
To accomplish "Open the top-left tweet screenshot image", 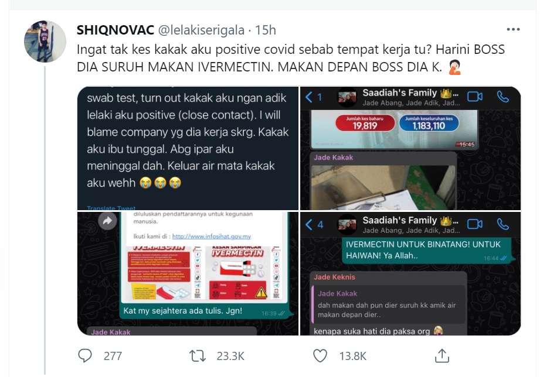I will point(188,148).
